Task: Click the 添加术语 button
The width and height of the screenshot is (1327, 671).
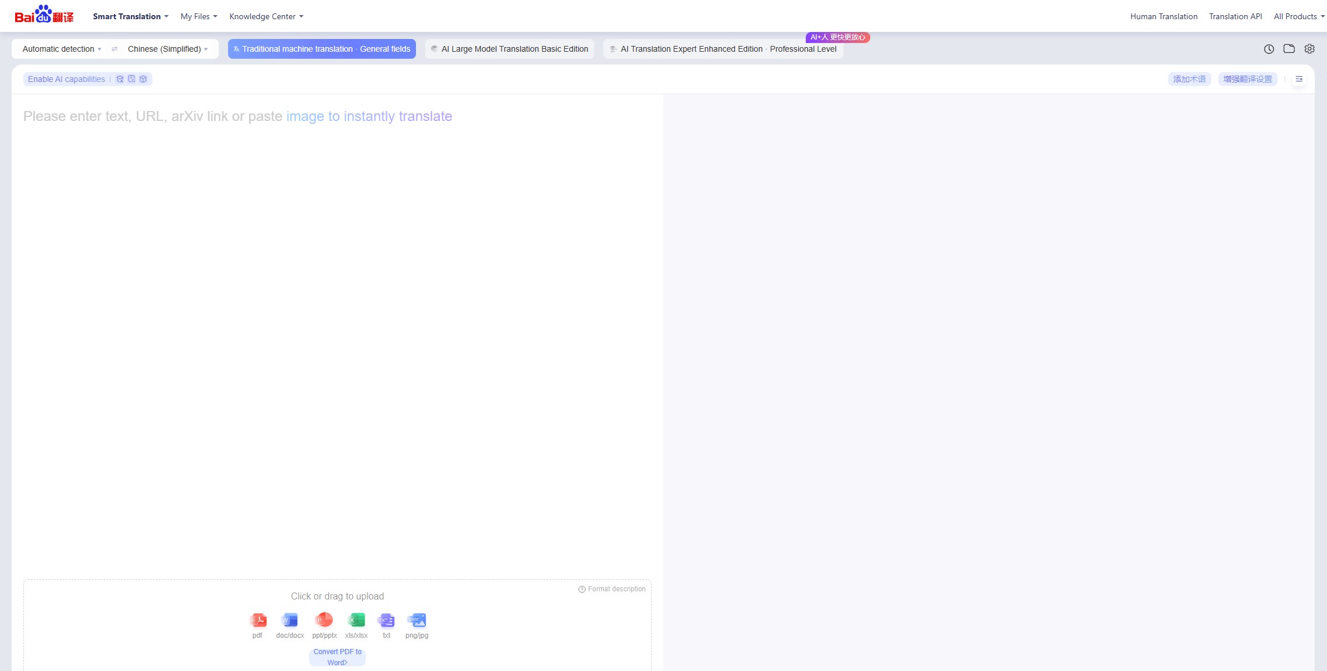Action: click(x=1189, y=79)
